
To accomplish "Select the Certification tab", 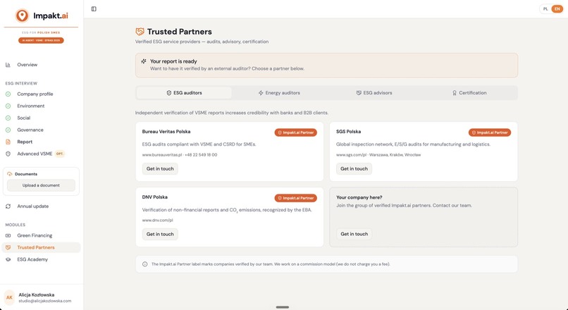I will point(469,93).
